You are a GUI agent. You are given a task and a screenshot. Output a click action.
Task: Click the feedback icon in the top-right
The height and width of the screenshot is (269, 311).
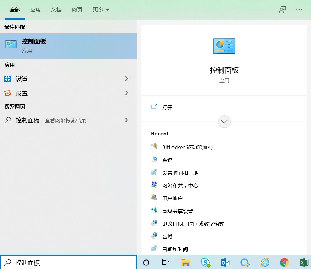point(282,10)
